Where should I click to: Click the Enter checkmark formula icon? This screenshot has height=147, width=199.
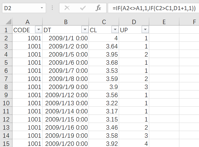[x=83, y=8]
